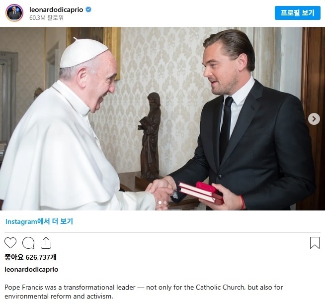
Task: Save the post with the bookmark icon
Action: click(x=315, y=243)
